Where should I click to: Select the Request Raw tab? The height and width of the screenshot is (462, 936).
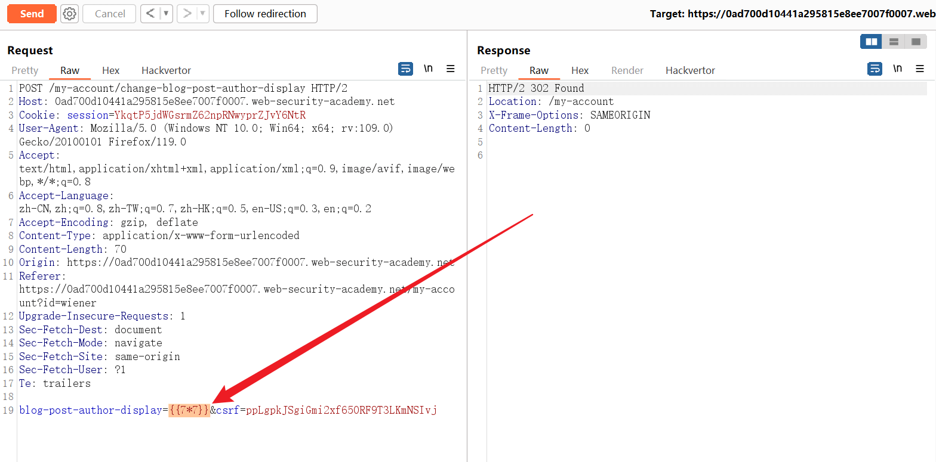click(70, 70)
